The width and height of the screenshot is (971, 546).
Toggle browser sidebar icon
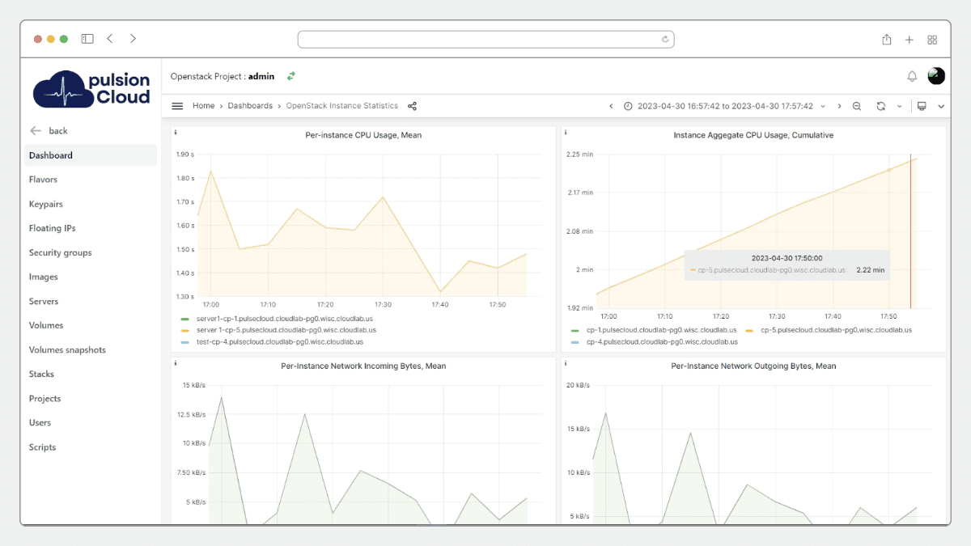point(87,39)
